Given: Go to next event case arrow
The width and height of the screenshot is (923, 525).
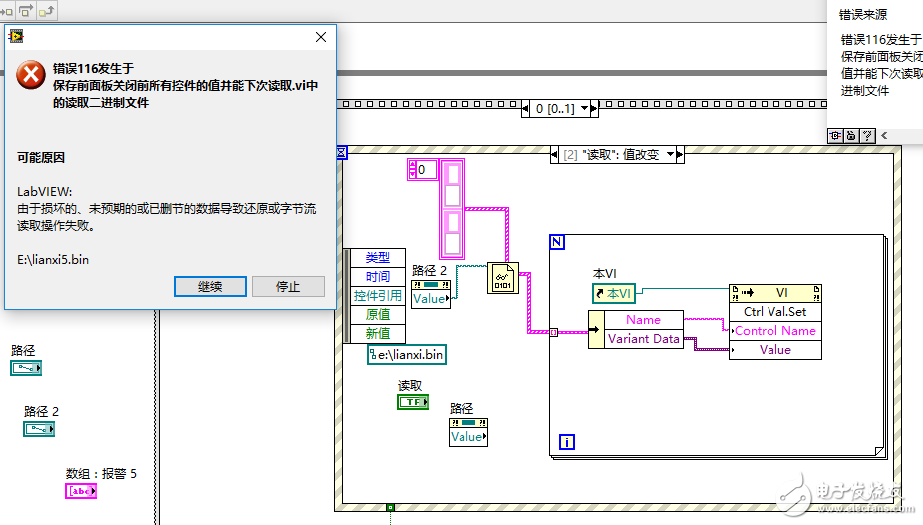Looking at the screenshot, I should pyautogui.click(x=680, y=154).
